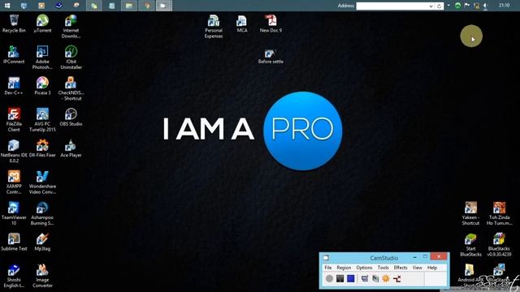This screenshot has width=520, height=292.
Task: Select the IPConnect desktop icon
Action: click(14, 55)
